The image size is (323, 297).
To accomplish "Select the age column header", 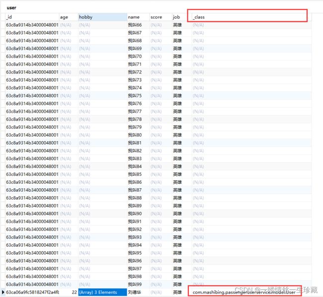I will 69,17.
